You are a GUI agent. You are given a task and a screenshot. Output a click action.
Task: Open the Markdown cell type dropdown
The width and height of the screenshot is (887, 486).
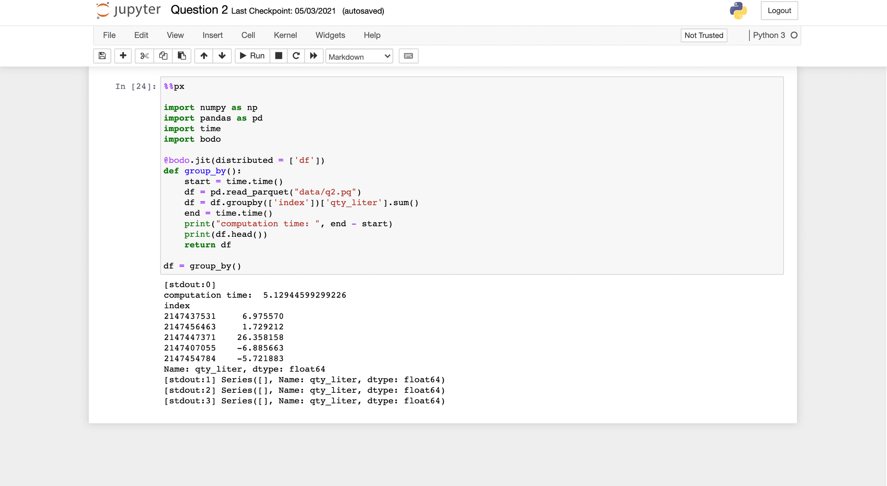pos(359,57)
